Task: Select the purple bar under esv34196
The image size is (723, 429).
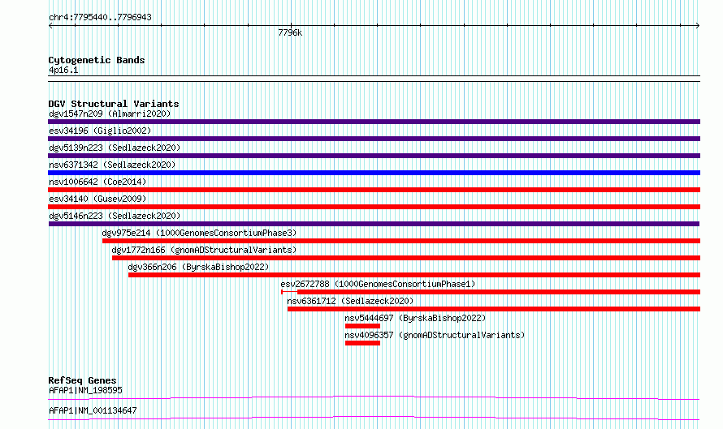Action: tap(374, 139)
